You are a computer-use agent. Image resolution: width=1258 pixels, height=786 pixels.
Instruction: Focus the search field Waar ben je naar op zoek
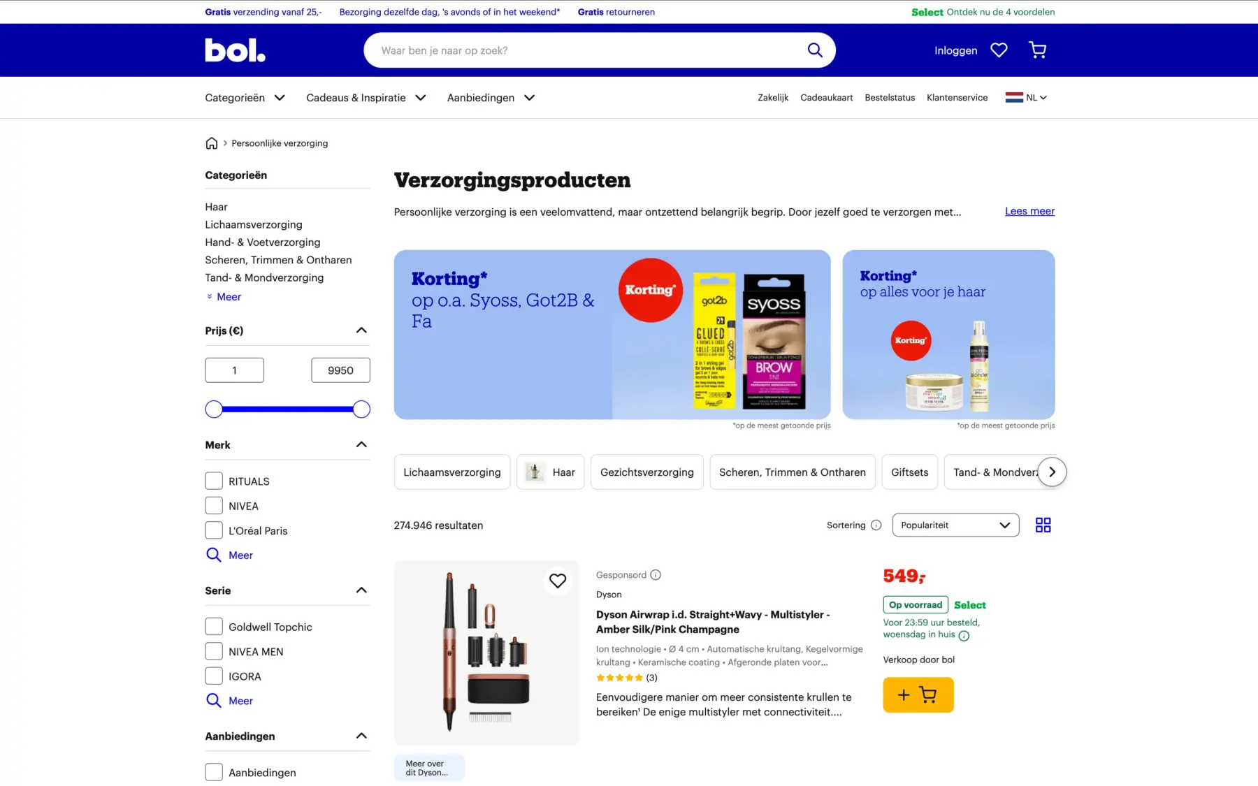point(587,50)
